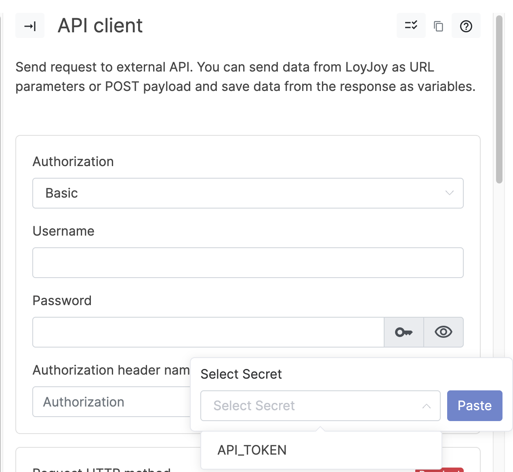This screenshot has height=472, width=513.
Task: Collapse the Select Secret list via its chevron
Action: click(x=426, y=406)
